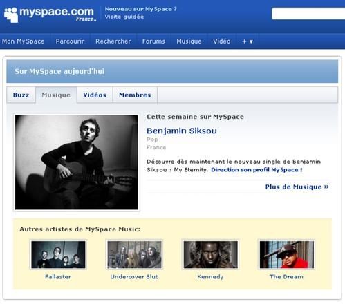The image size is (345, 304).
Task: Expand the plus more dropdown menu
Action: [x=248, y=41]
